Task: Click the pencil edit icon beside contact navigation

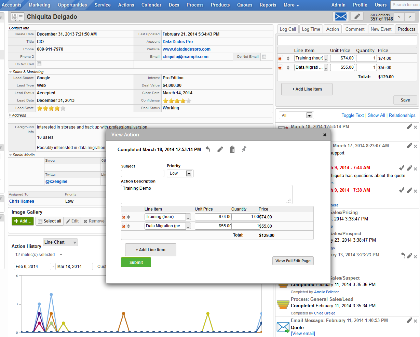Action: coord(357,16)
